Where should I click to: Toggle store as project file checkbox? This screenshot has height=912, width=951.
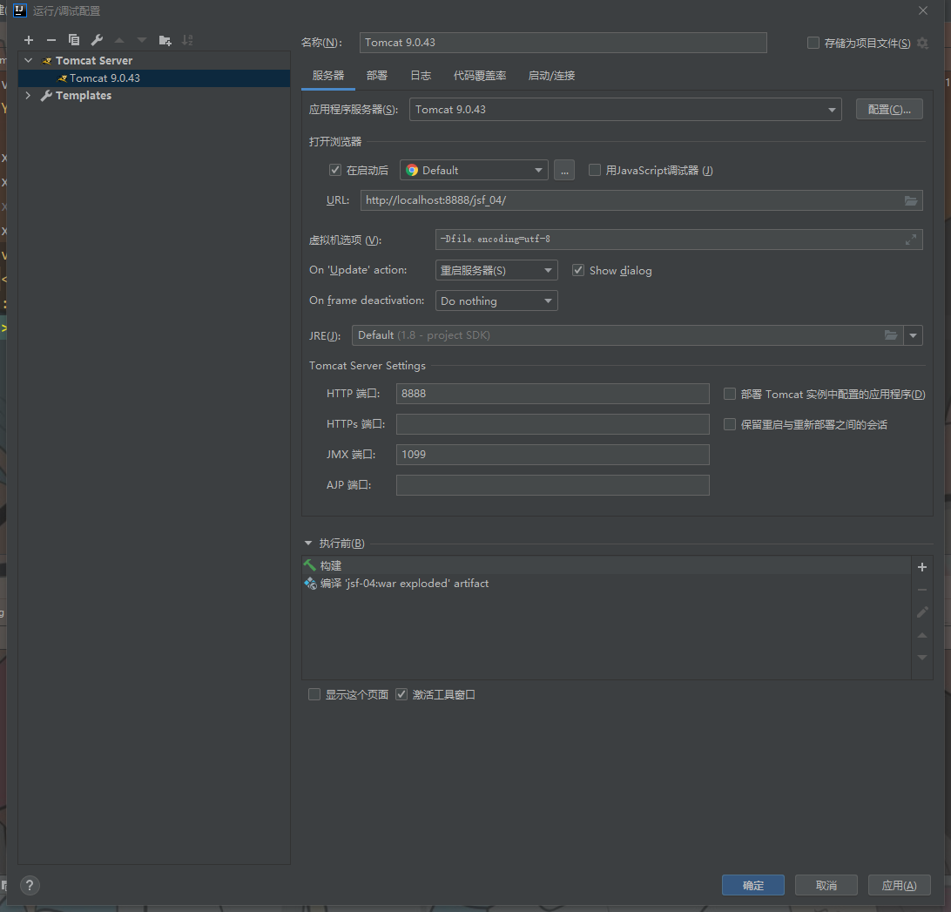tap(813, 43)
